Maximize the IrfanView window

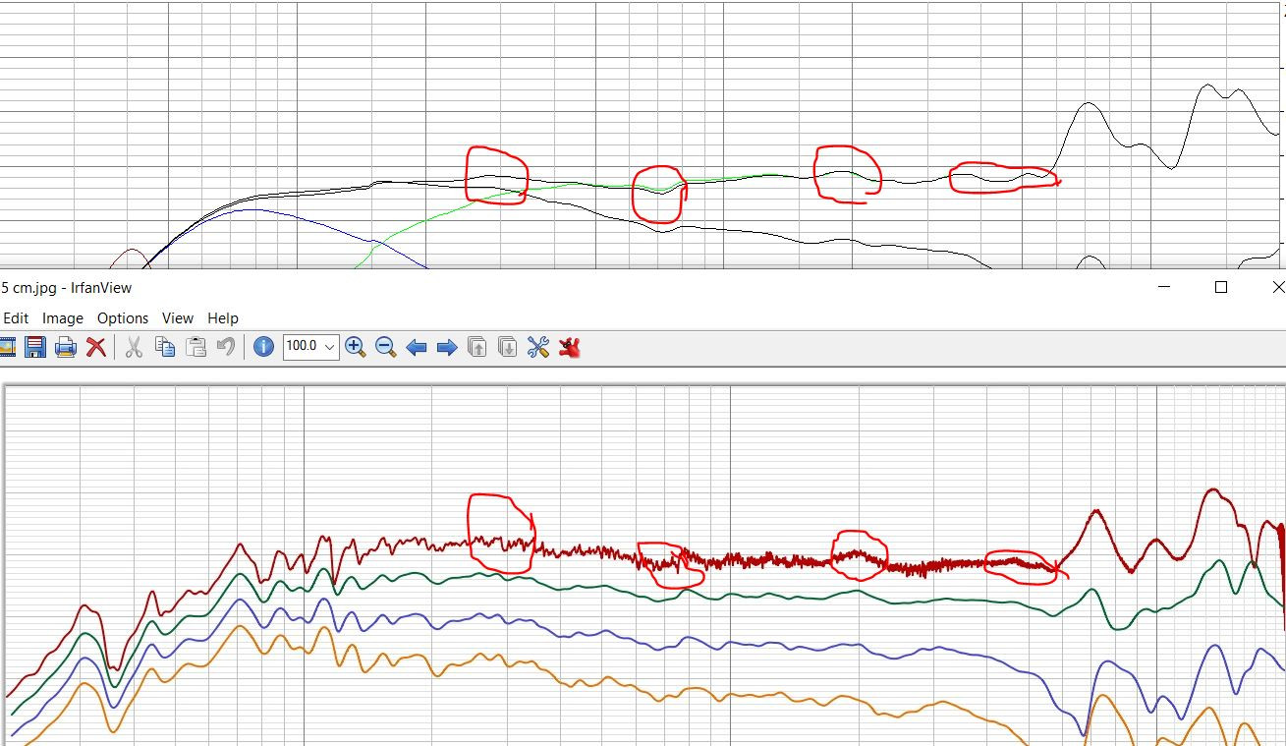[x=1221, y=287]
